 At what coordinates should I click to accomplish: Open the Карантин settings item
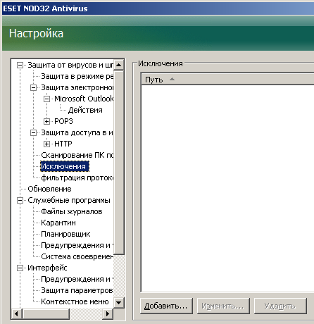pos(58,223)
